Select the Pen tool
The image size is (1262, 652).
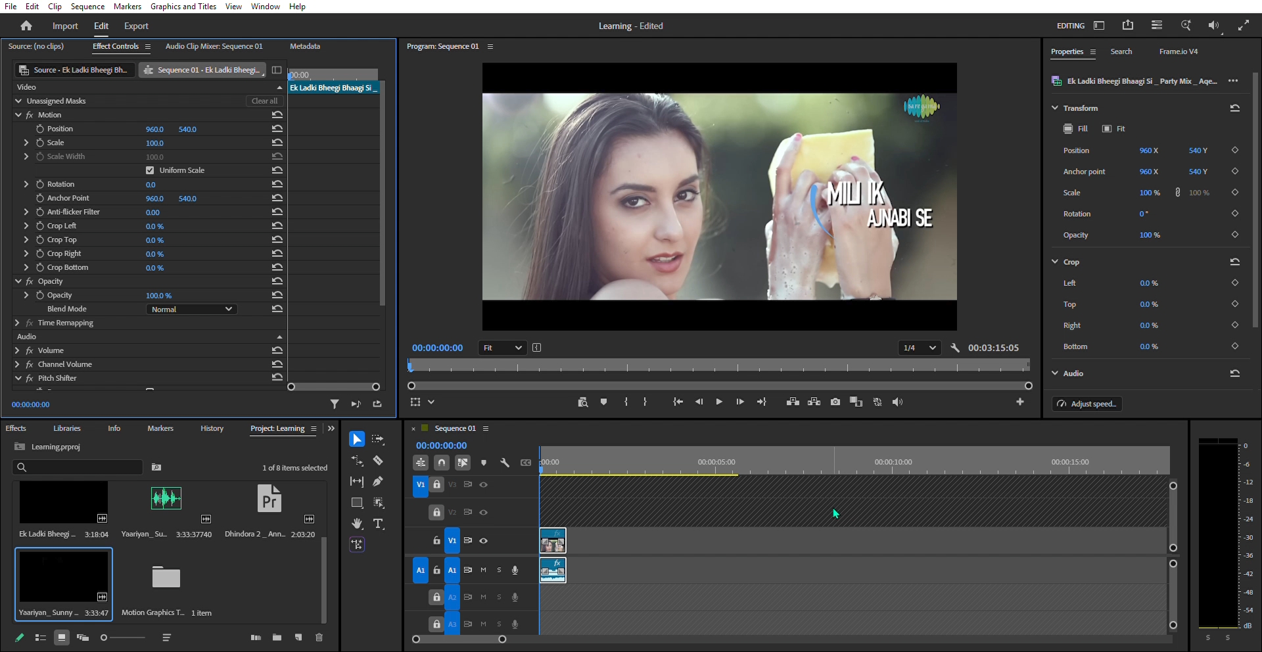[x=378, y=482]
